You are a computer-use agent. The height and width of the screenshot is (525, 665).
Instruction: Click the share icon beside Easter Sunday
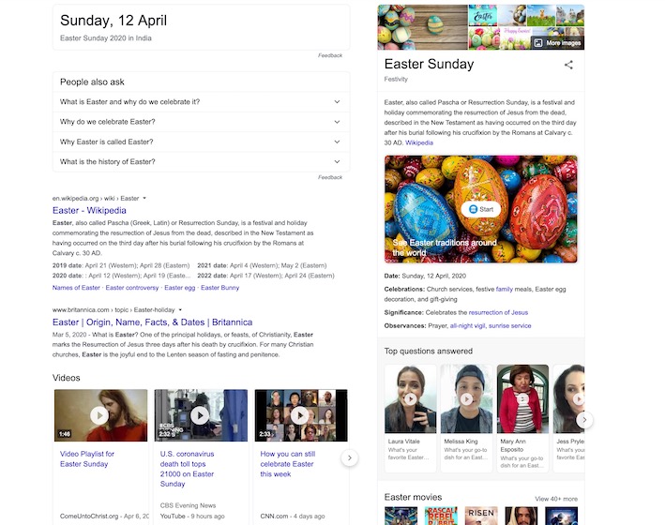coord(568,65)
